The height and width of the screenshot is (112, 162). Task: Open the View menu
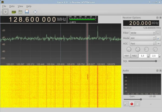[20, 6]
